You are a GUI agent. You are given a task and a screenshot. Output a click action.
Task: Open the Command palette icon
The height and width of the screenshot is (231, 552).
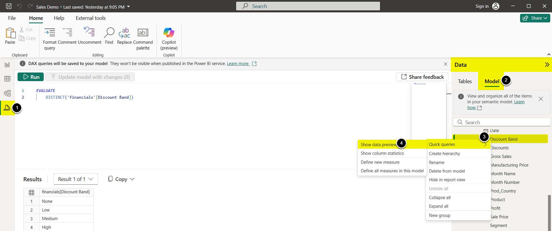[x=143, y=33]
